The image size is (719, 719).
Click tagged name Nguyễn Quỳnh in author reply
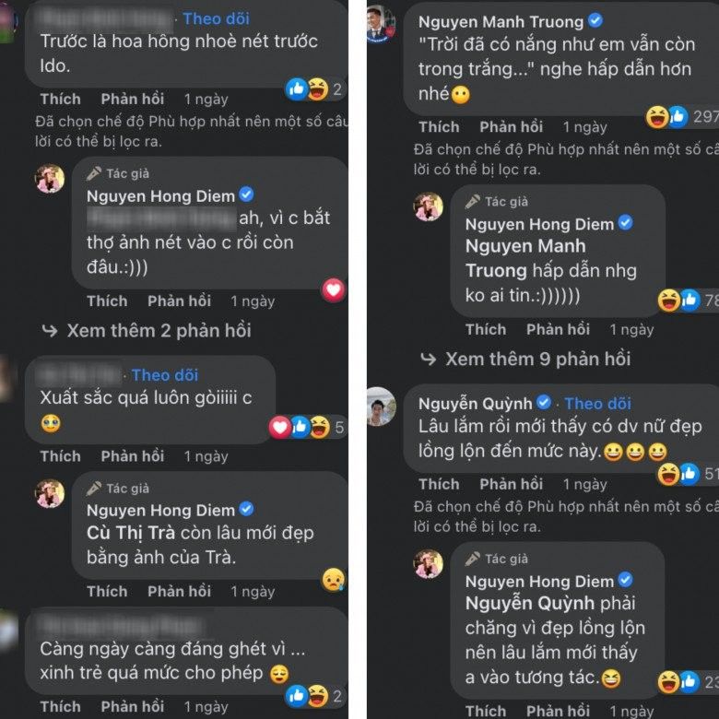click(x=523, y=606)
